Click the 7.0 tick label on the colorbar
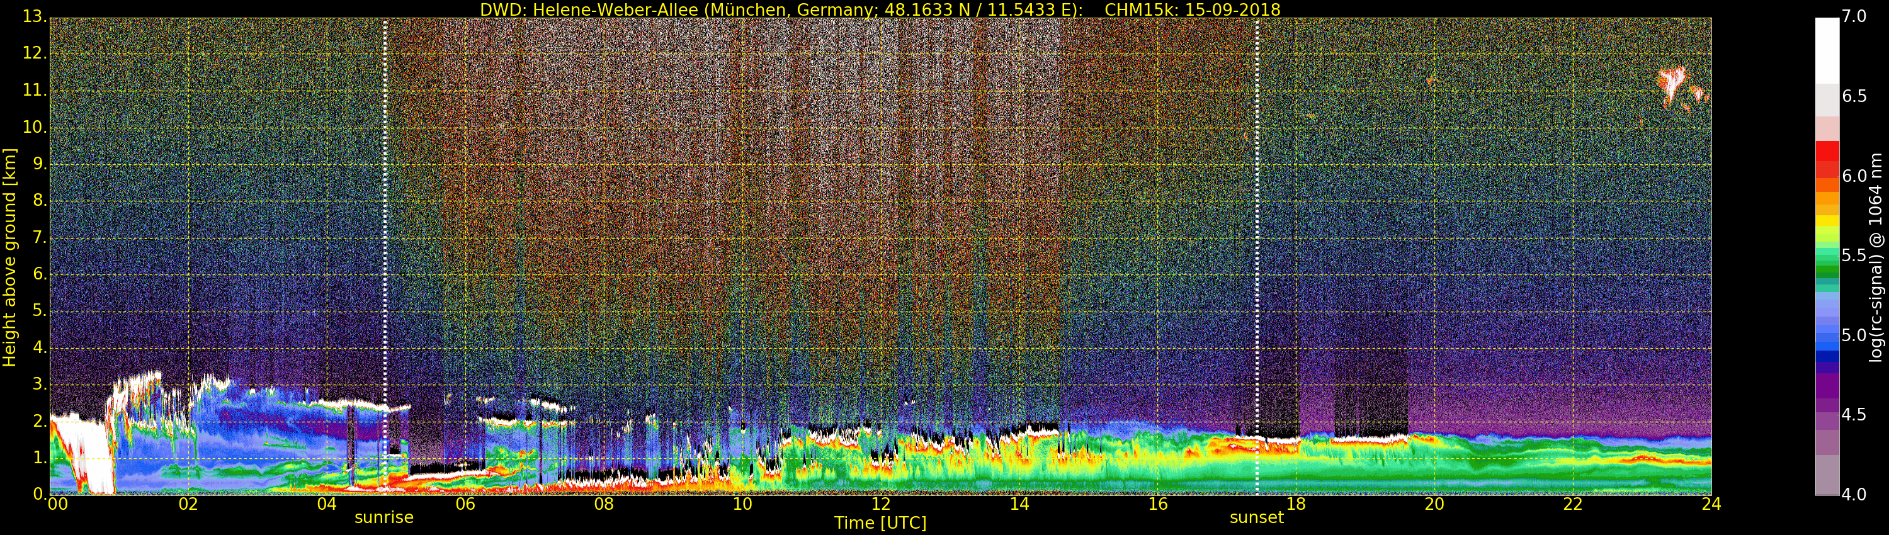This screenshot has height=535, width=1889. tap(1854, 16)
